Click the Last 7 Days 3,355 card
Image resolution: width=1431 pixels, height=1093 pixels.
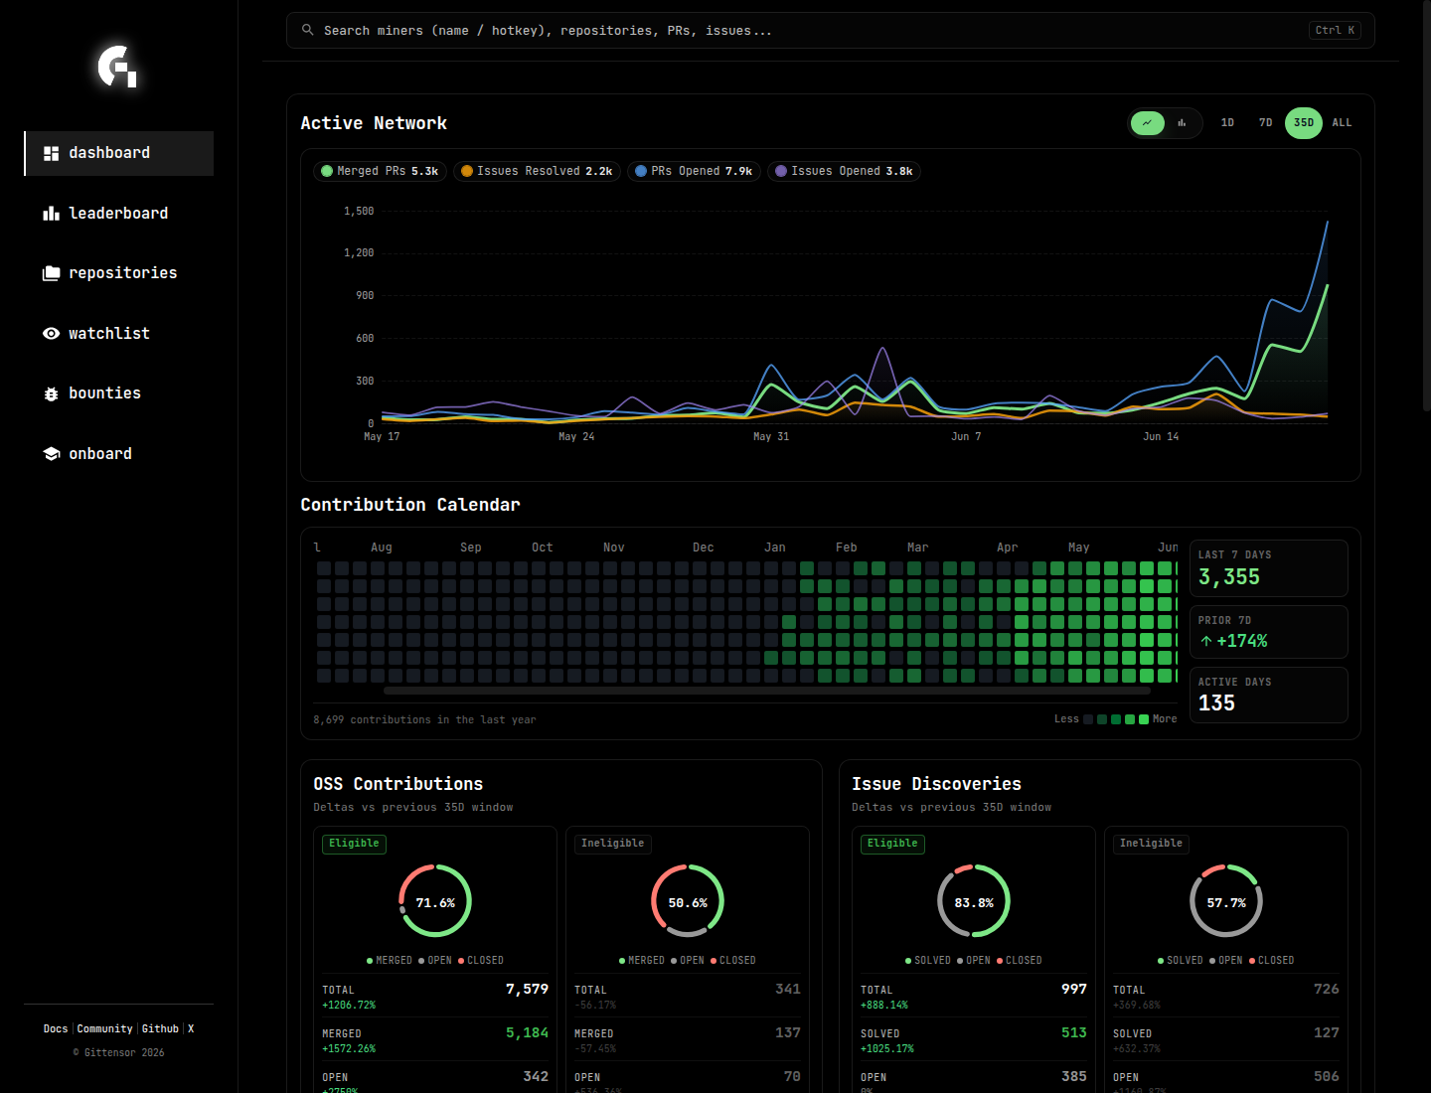(x=1269, y=568)
